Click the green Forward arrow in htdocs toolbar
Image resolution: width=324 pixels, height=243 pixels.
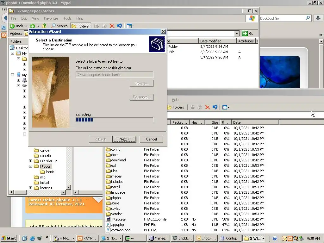pos(33,26)
